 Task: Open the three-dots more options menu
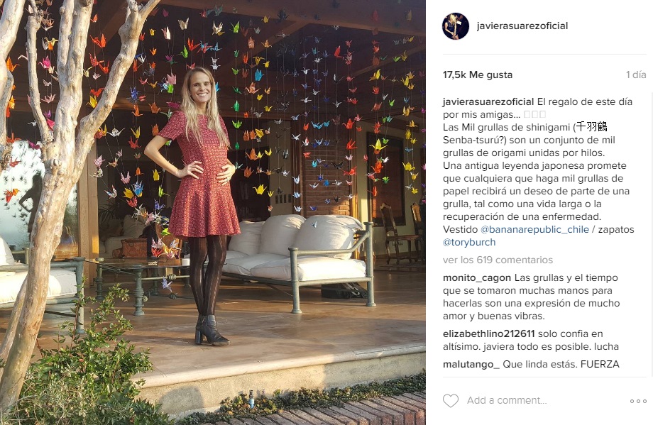pyautogui.click(x=638, y=401)
